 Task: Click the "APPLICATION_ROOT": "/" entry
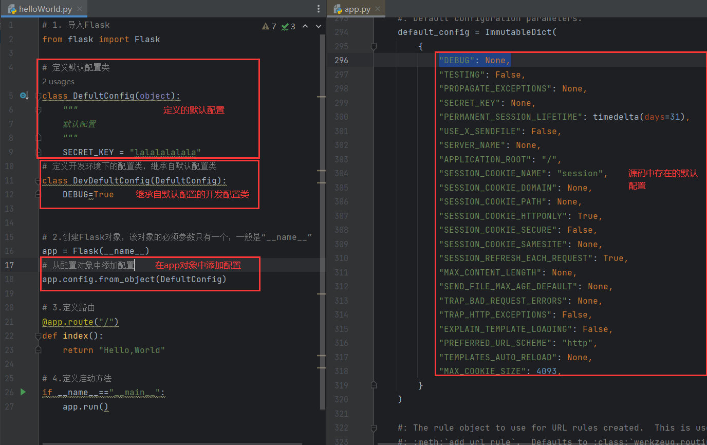[x=500, y=159]
